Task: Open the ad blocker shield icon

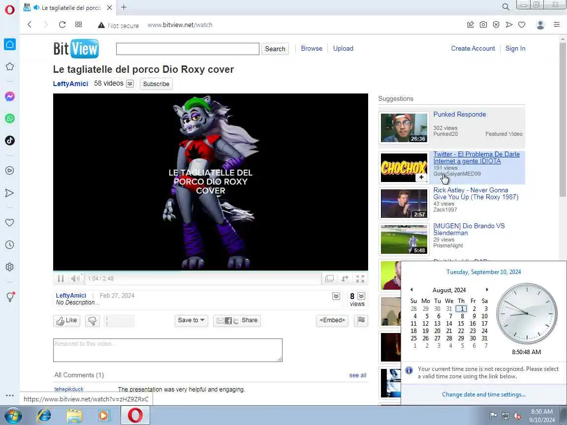Action: point(496,25)
